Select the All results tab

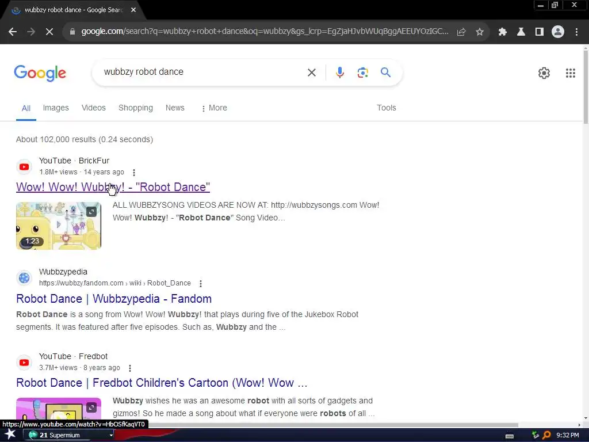coord(26,108)
